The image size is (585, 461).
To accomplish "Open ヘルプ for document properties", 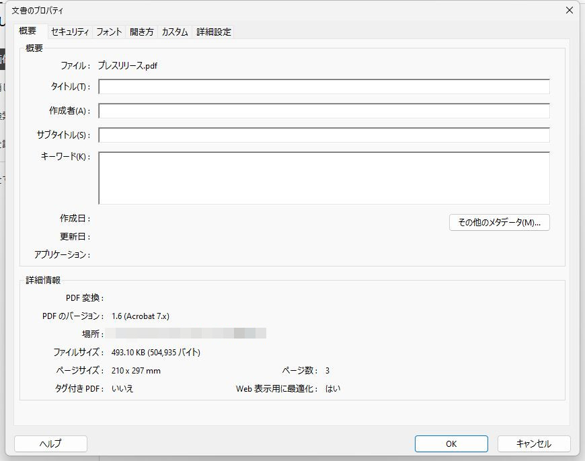I will point(50,444).
